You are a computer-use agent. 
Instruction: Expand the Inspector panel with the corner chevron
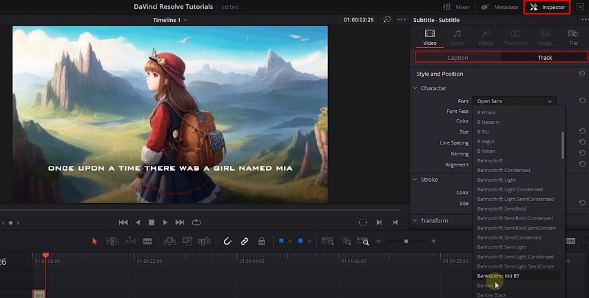[580, 7]
